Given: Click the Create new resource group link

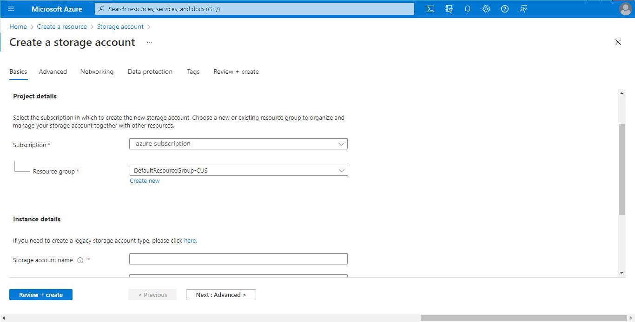Looking at the screenshot, I should tap(145, 181).
